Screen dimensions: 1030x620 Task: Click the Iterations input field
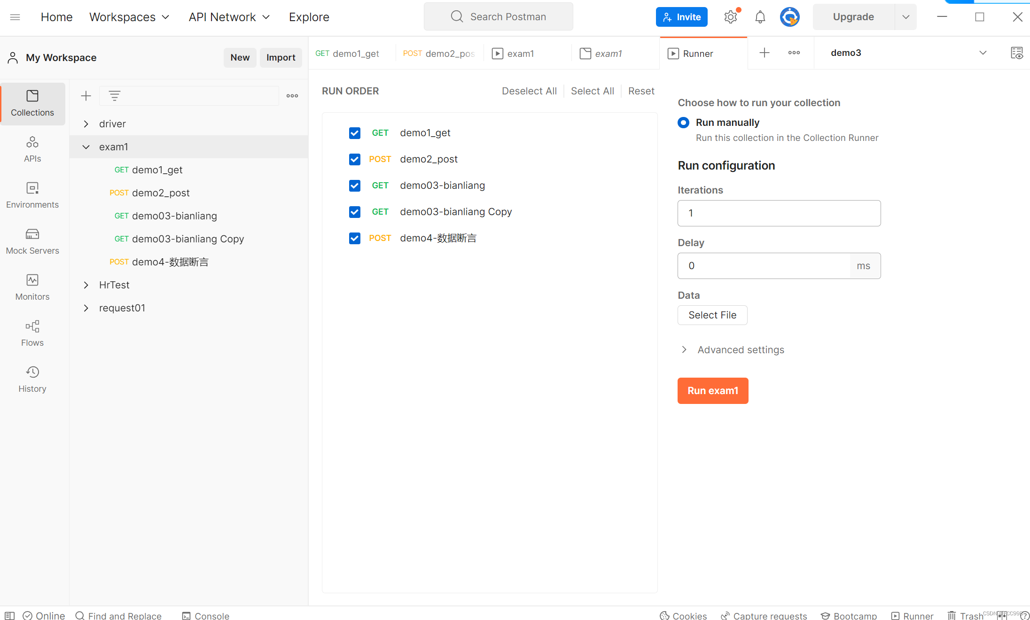779,213
